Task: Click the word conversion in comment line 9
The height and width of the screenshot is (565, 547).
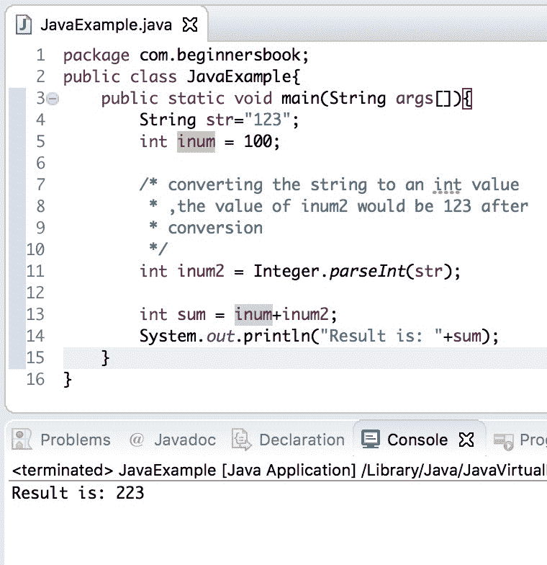Action: 215,228
